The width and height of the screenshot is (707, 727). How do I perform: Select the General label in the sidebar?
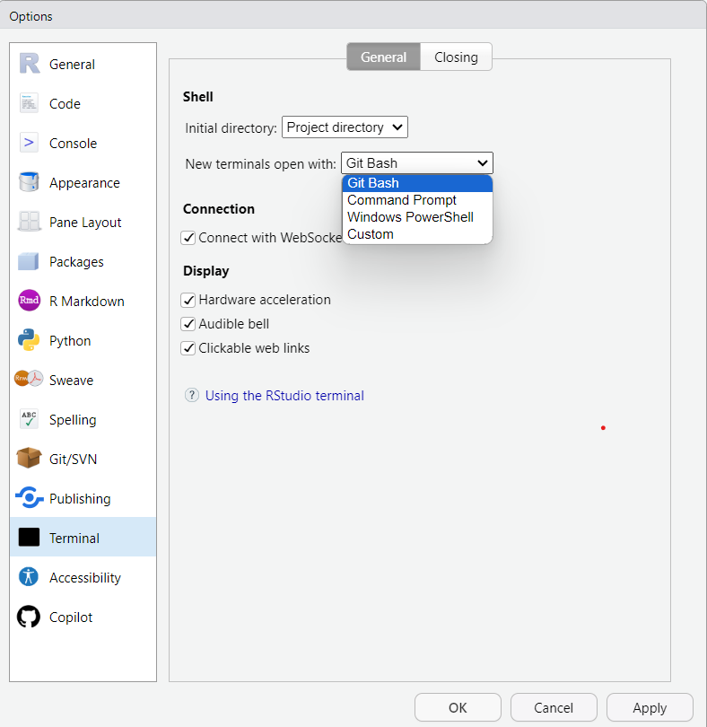pyautogui.click(x=72, y=65)
